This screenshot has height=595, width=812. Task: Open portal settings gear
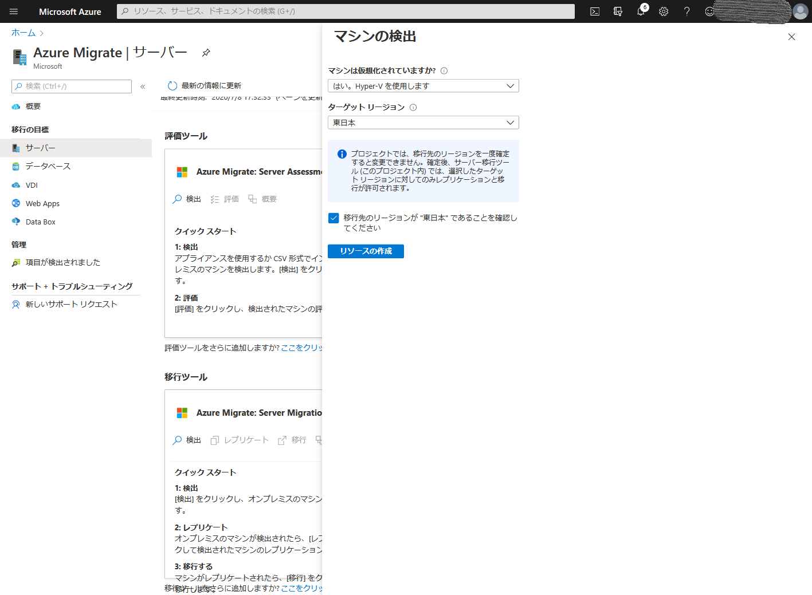664,11
